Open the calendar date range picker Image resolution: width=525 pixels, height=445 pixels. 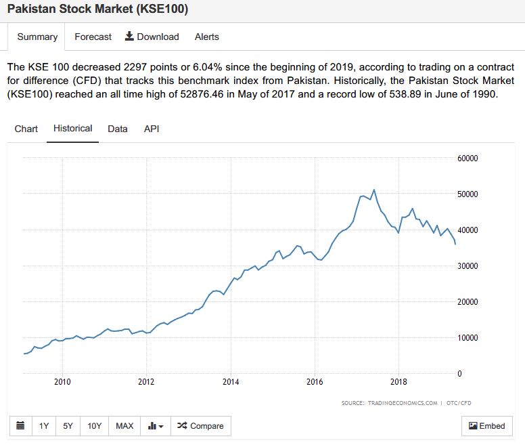20,426
